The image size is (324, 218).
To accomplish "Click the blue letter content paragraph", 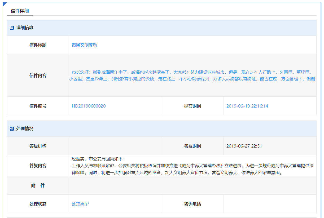I will pyautogui.click(x=192, y=75).
